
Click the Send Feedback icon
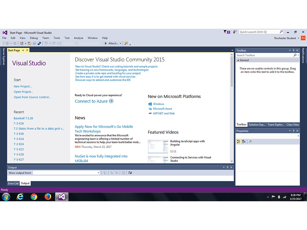[x=235, y=32]
